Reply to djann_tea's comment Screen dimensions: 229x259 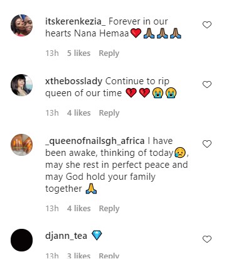pyautogui.click(x=109, y=256)
